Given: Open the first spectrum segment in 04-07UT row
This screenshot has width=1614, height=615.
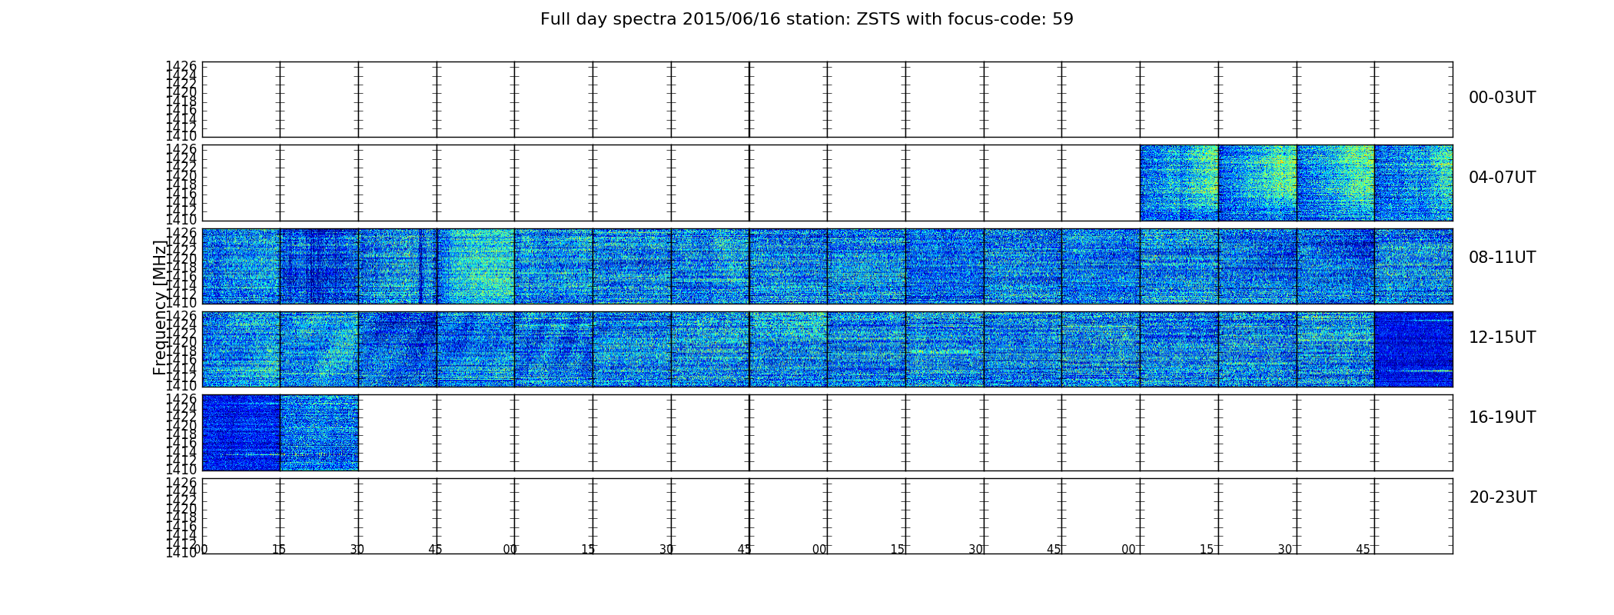Looking at the screenshot, I should 1179,183.
